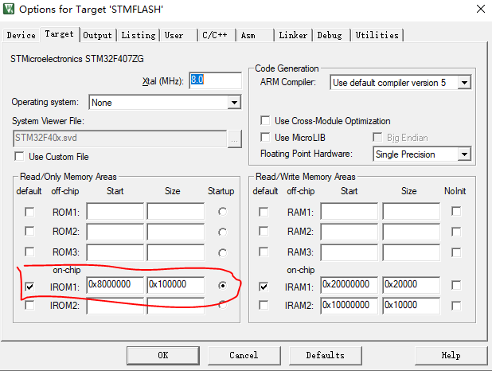The height and width of the screenshot is (371, 492).
Task: Toggle the Big Endian checkbox
Action: click(x=377, y=137)
